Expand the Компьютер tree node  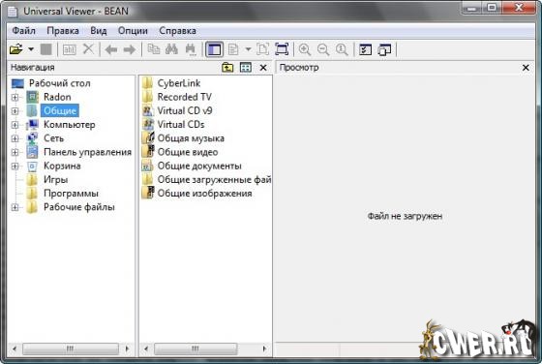[15, 125]
